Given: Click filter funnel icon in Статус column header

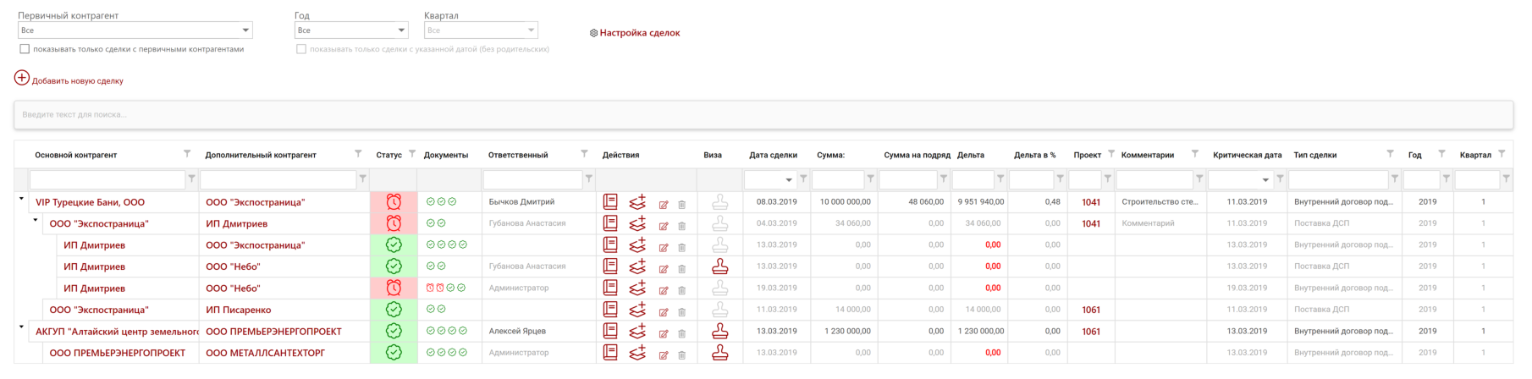Looking at the screenshot, I should click(412, 154).
